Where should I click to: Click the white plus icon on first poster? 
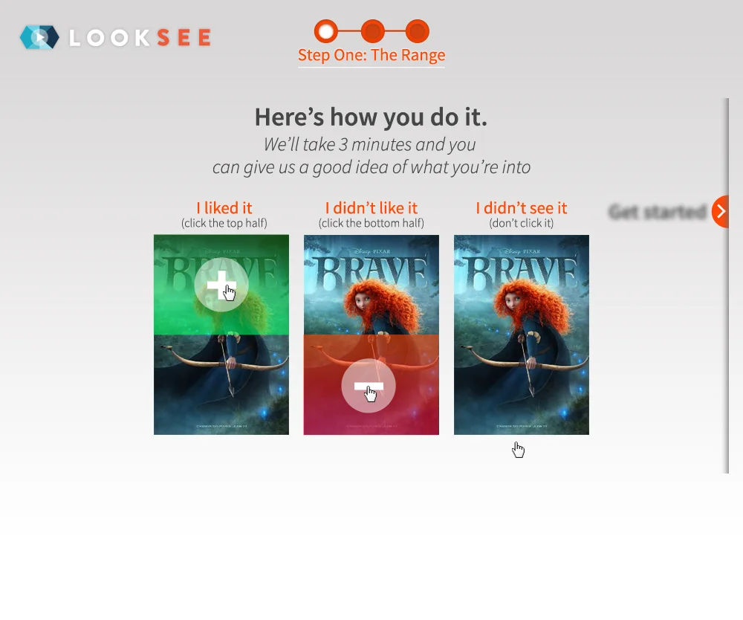coord(221,285)
